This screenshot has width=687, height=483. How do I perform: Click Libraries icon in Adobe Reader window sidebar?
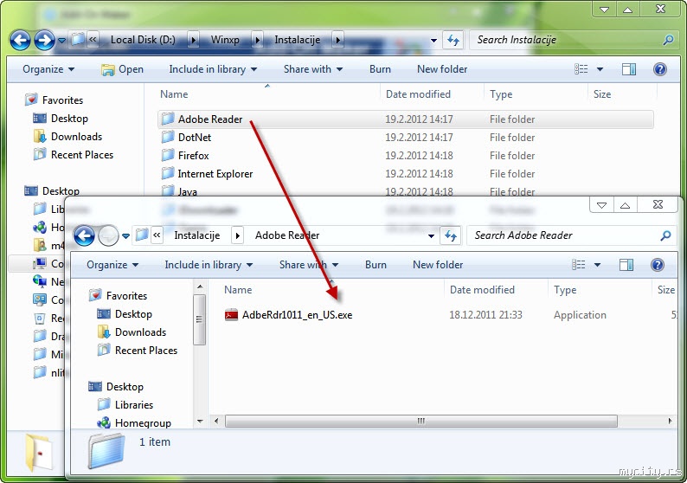point(104,404)
